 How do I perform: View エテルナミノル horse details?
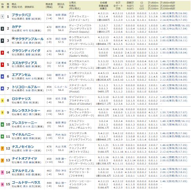click(23, 171)
